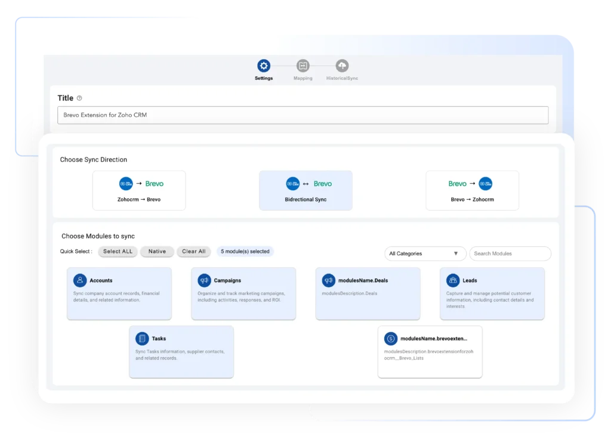Click the Clear All button
The width and height of the screenshot is (611, 440).
193,252
